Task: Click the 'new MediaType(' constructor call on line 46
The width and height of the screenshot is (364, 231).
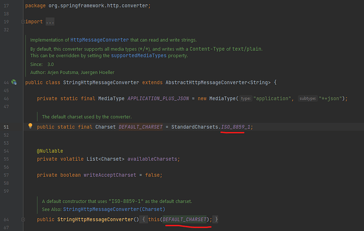Action: tap(218, 98)
